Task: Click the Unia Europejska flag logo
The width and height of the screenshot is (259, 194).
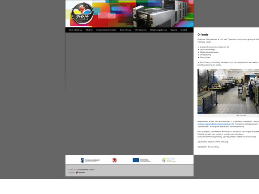Action: coord(142,160)
